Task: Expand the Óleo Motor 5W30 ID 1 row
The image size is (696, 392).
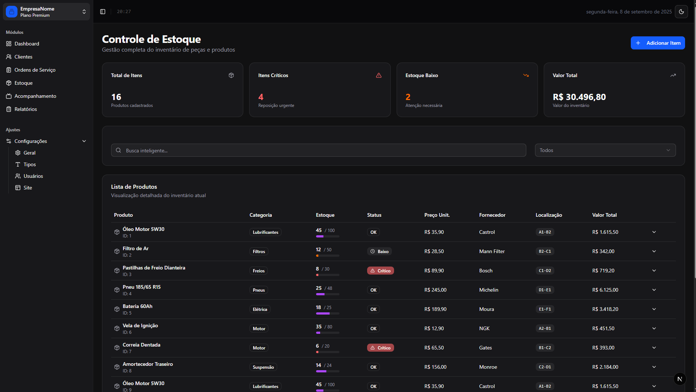Action: [654, 232]
